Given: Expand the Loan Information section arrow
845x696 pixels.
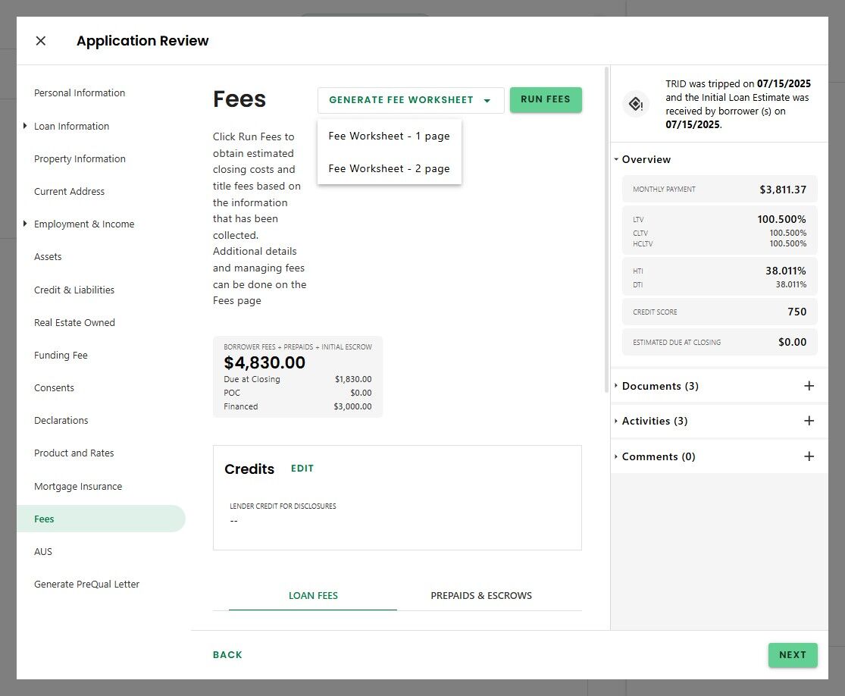Looking at the screenshot, I should point(26,126).
